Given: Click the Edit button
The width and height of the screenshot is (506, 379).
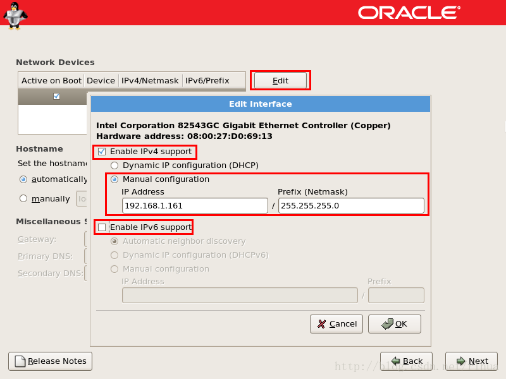Looking at the screenshot, I should 280,81.
